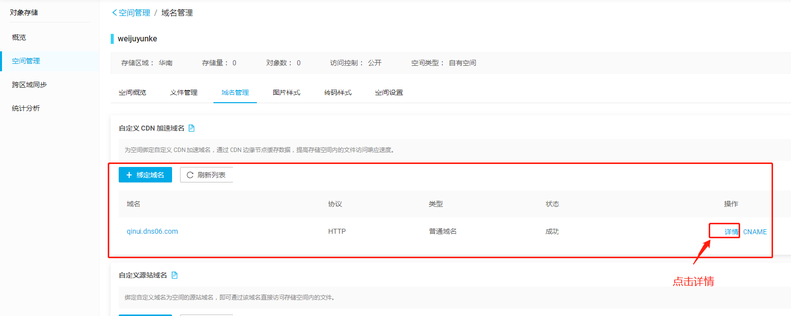Image resolution: width=791 pixels, height=316 pixels.
Task: Click the refresh icon in 刷新列表
Action: click(x=190, y=175)
